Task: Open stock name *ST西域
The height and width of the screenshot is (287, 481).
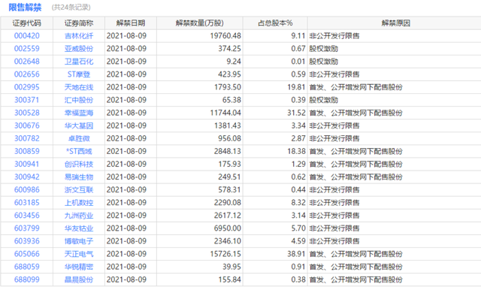Action: [x=79, y=152]
